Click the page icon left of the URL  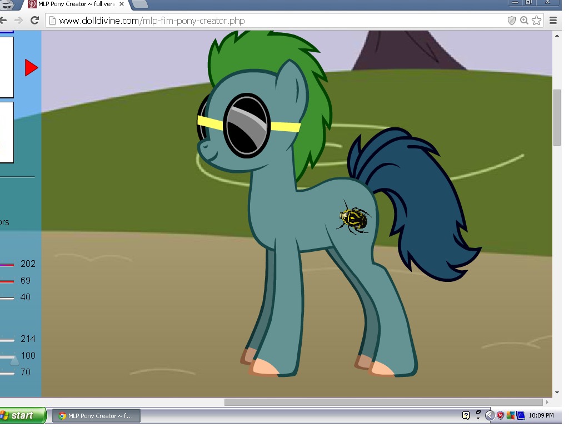pyautogui.click(x=52, y=21)
